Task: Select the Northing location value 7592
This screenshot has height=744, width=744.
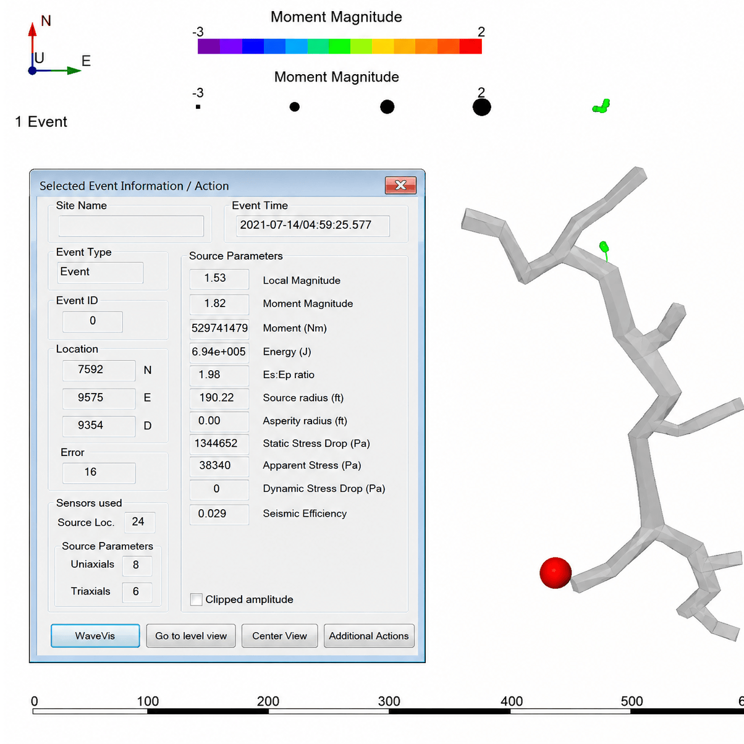Action: coord(99,370)
